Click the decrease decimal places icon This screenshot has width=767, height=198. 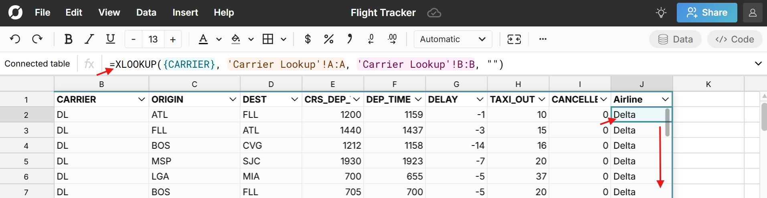click(x=371, y=39)
